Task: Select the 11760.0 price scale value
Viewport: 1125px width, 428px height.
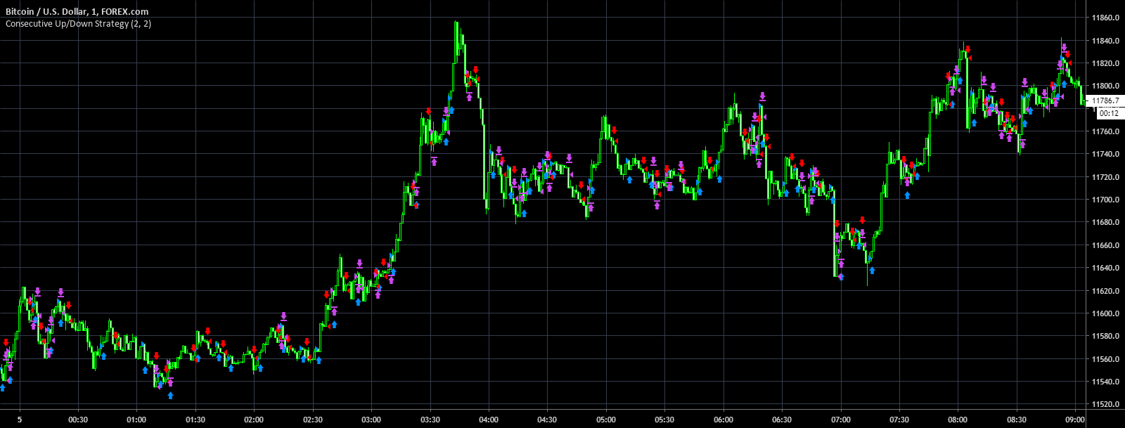Action: pos(1105,131)
